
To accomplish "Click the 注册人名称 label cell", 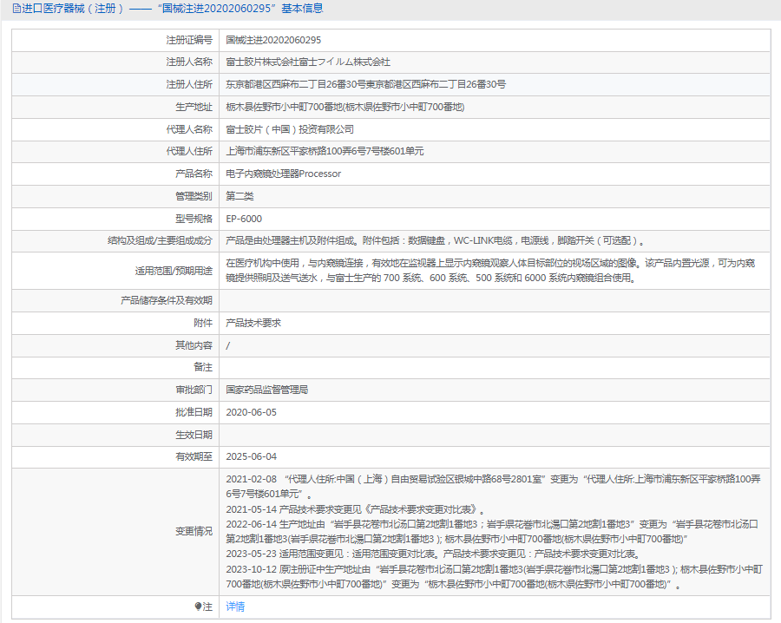I will 115,62.
